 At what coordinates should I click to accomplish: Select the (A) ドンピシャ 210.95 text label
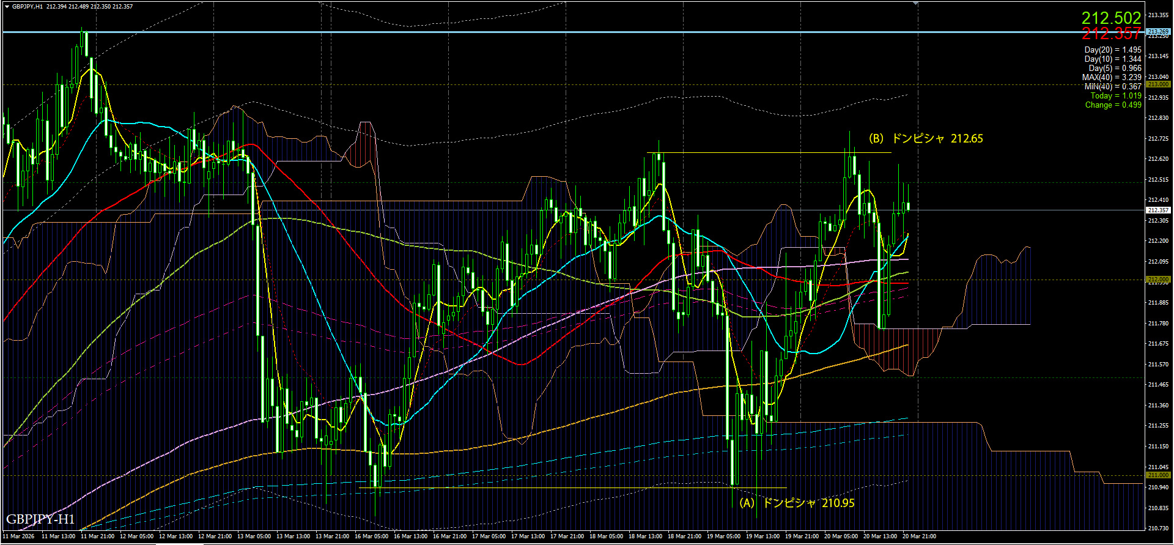click(x=797, y=503)
